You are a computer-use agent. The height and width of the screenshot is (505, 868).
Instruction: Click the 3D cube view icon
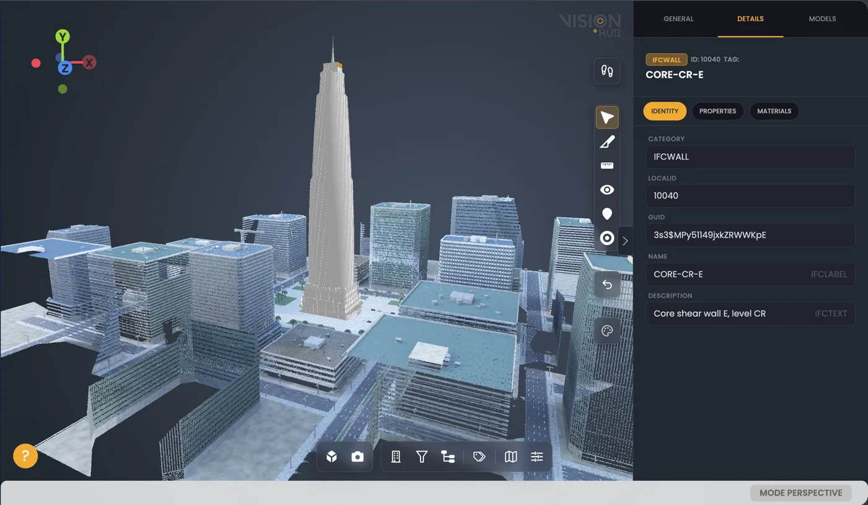point(332,457)
